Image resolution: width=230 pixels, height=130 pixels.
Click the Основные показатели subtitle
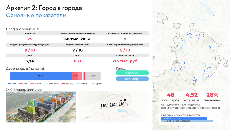36,16
